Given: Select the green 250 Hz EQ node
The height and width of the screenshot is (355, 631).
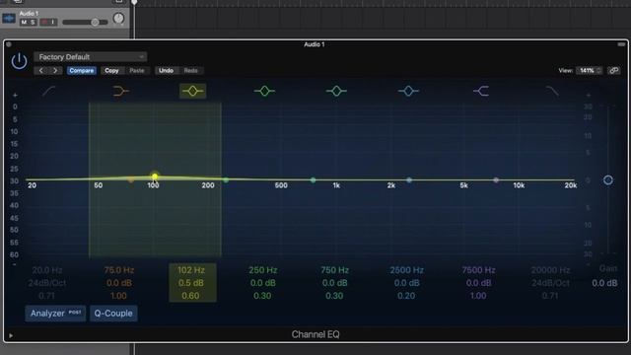Looking at the screenshot, I should pyautogui.click(x=226, y=179).
